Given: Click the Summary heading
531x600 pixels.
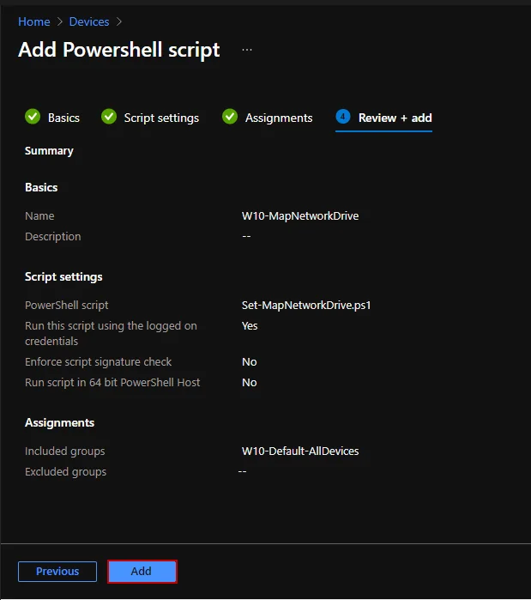Looking at the screenshot, I should pyautogui.click(x=49, y=151).
